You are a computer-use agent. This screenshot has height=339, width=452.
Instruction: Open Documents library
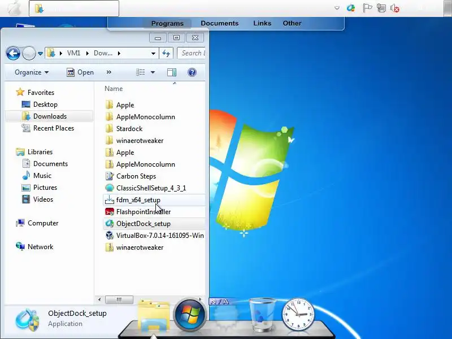pos(50,164)
